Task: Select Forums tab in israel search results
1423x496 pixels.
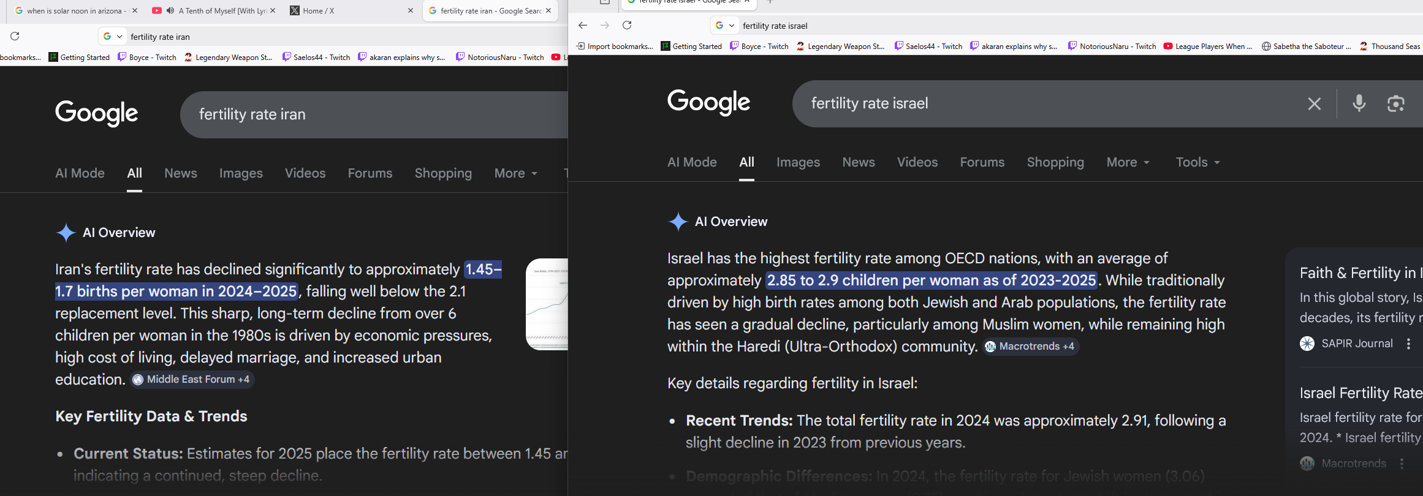Action: [982, 162]
